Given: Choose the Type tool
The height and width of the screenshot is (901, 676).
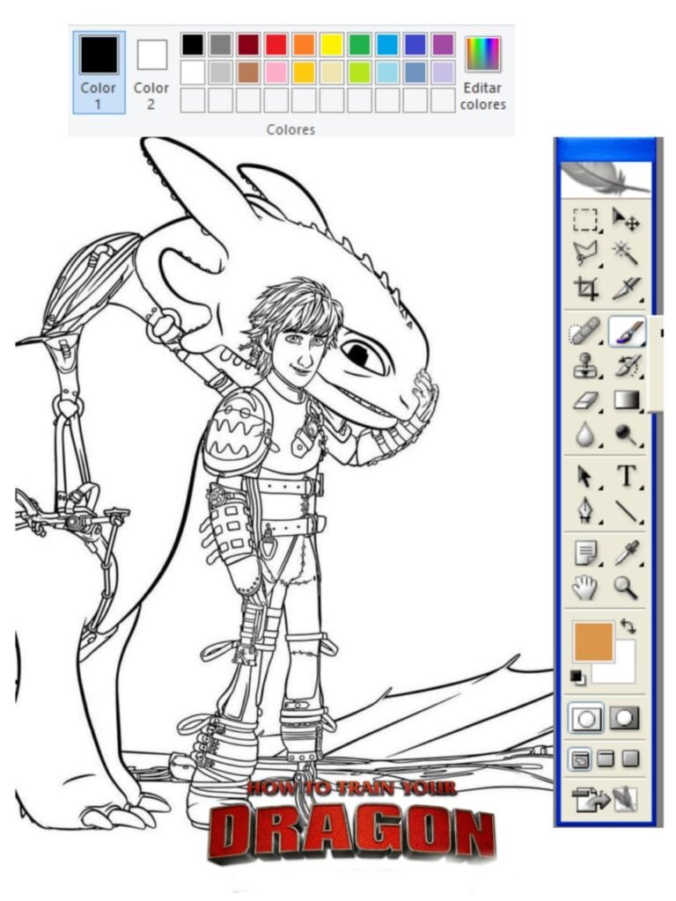Looking at the screenshot, I should [627, 476].
